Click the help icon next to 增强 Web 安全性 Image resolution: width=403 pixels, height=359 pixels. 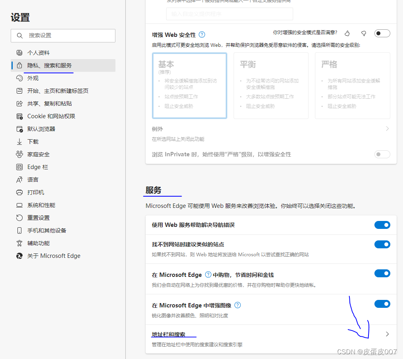tap(202, 35)
